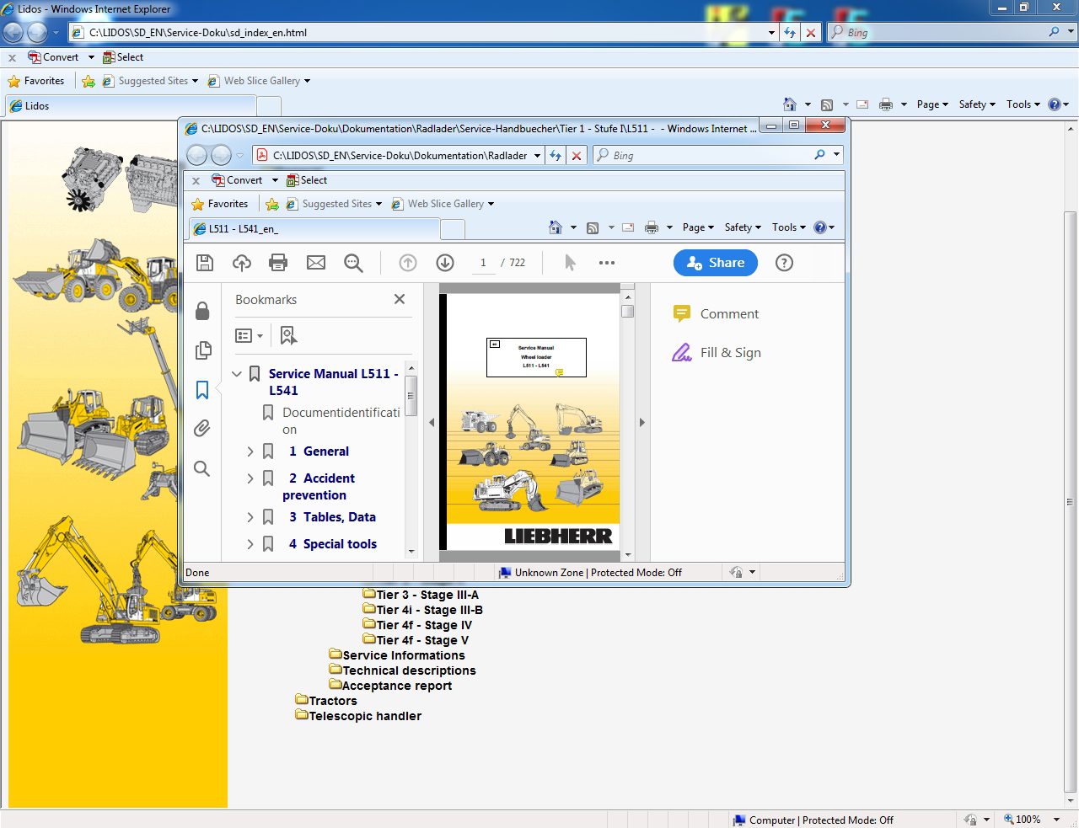Viewport: 1079px width, 828px height.
Task: Click the Home icon in the Lidos window
Action: pyautogui.click(x=790, y=104)
